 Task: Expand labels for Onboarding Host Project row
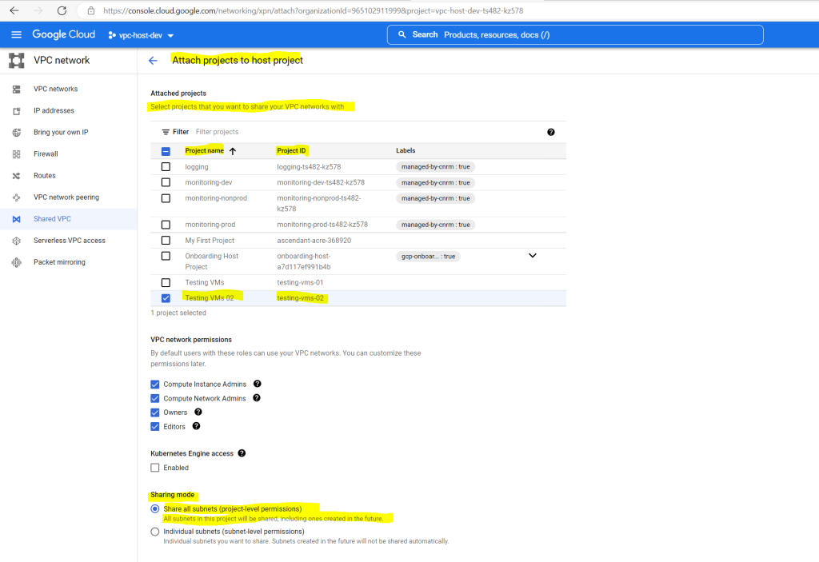pyautogui.click(x=532, y=255)
